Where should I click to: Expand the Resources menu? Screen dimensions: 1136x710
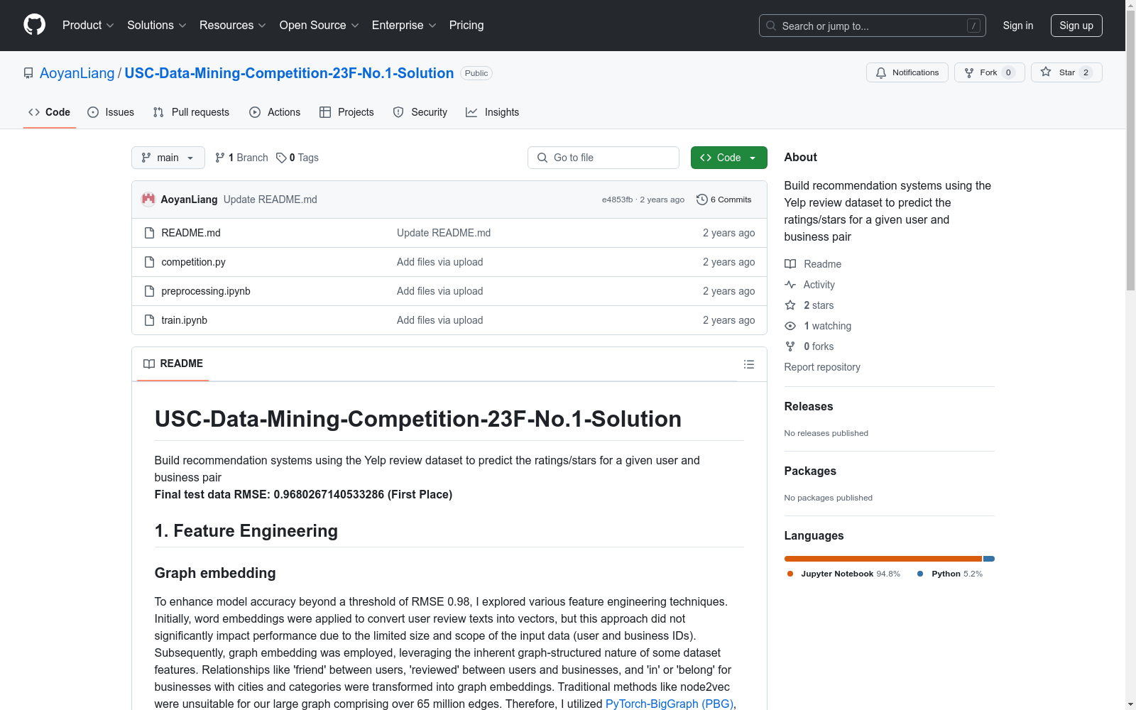[x=232, y=25]
